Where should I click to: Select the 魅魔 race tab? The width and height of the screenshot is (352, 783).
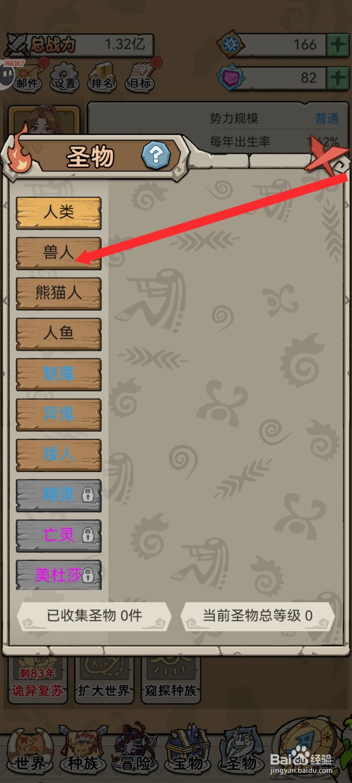tap(59, 374)
